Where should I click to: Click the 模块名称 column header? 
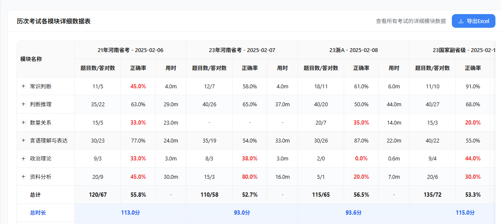(31, 59)
